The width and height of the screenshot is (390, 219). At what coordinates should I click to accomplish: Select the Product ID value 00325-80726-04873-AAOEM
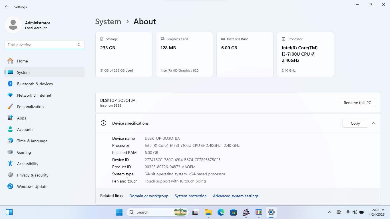click(170, 167)
